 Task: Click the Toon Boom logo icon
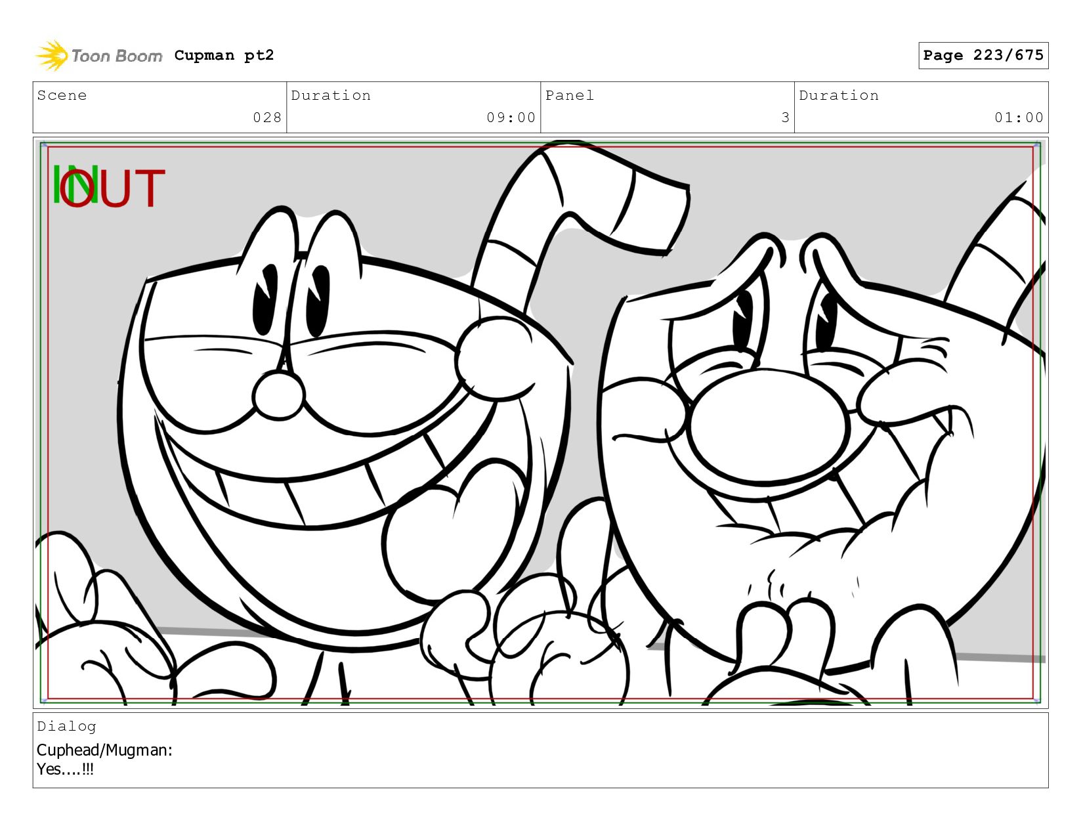pyautogui.click(x=52, y=55)
